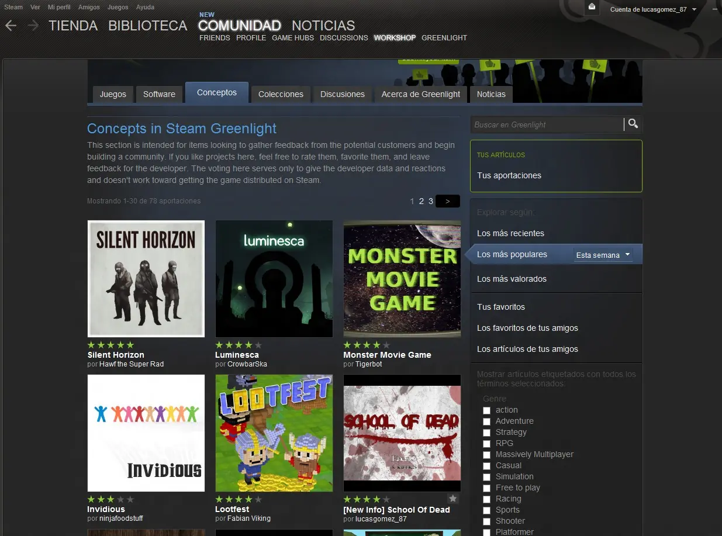Go to the BIBLIOTECA section
This screenshot has height=536, width=722.
148,26
